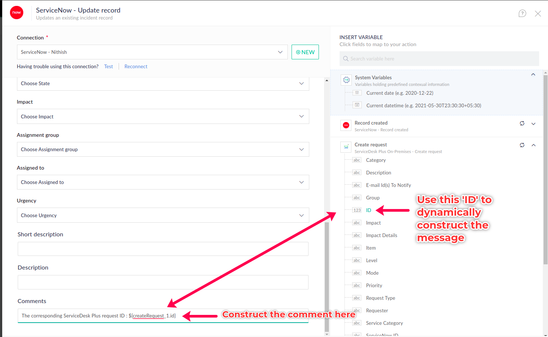Click the abc type icon beside Item
Screen dimensions: 548x337
pyautogui.click(x=357, y=248)
